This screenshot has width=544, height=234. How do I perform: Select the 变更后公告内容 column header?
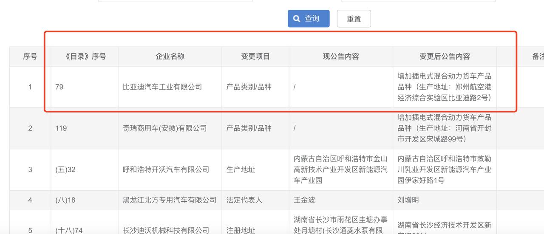[x=445, y=56]
